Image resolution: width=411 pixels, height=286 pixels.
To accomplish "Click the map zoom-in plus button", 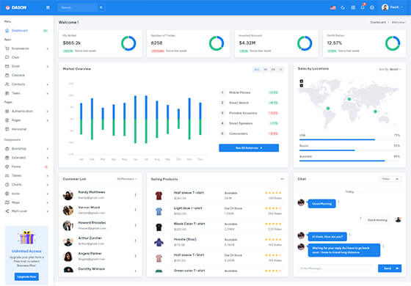I will coord(302,81).
